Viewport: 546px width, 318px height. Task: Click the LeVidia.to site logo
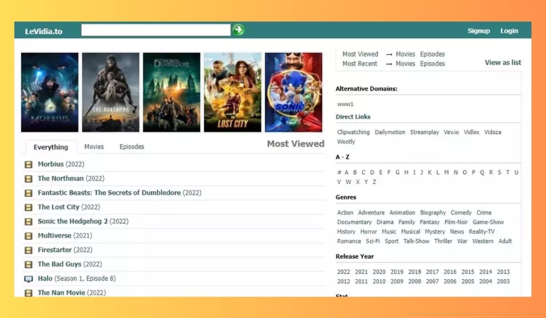(x=44, y=31)
